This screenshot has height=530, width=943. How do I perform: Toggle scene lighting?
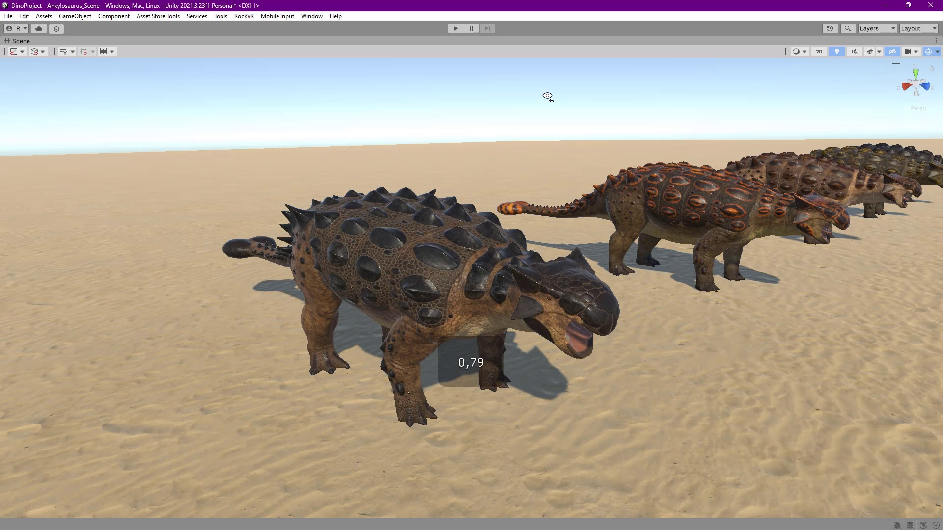pyautogui.click(x=837, y=52)
